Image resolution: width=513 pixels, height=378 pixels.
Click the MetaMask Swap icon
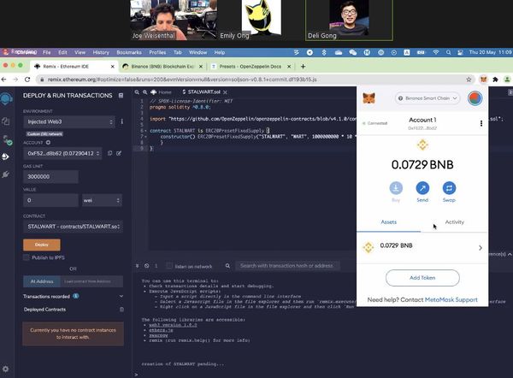point(450,188)
